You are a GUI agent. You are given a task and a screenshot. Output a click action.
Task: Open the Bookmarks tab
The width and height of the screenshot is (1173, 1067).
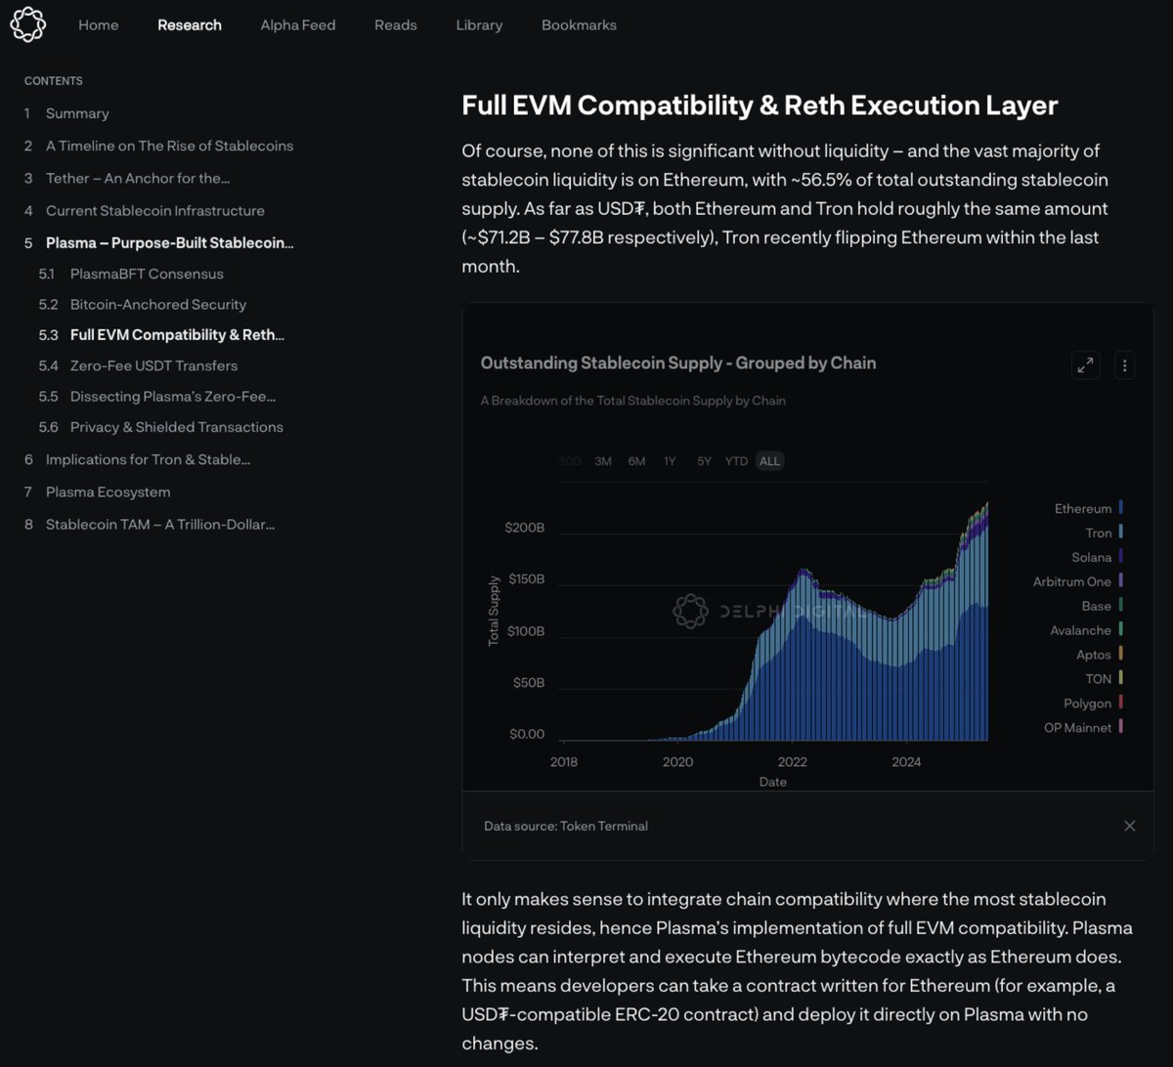[x=579, y=24]
